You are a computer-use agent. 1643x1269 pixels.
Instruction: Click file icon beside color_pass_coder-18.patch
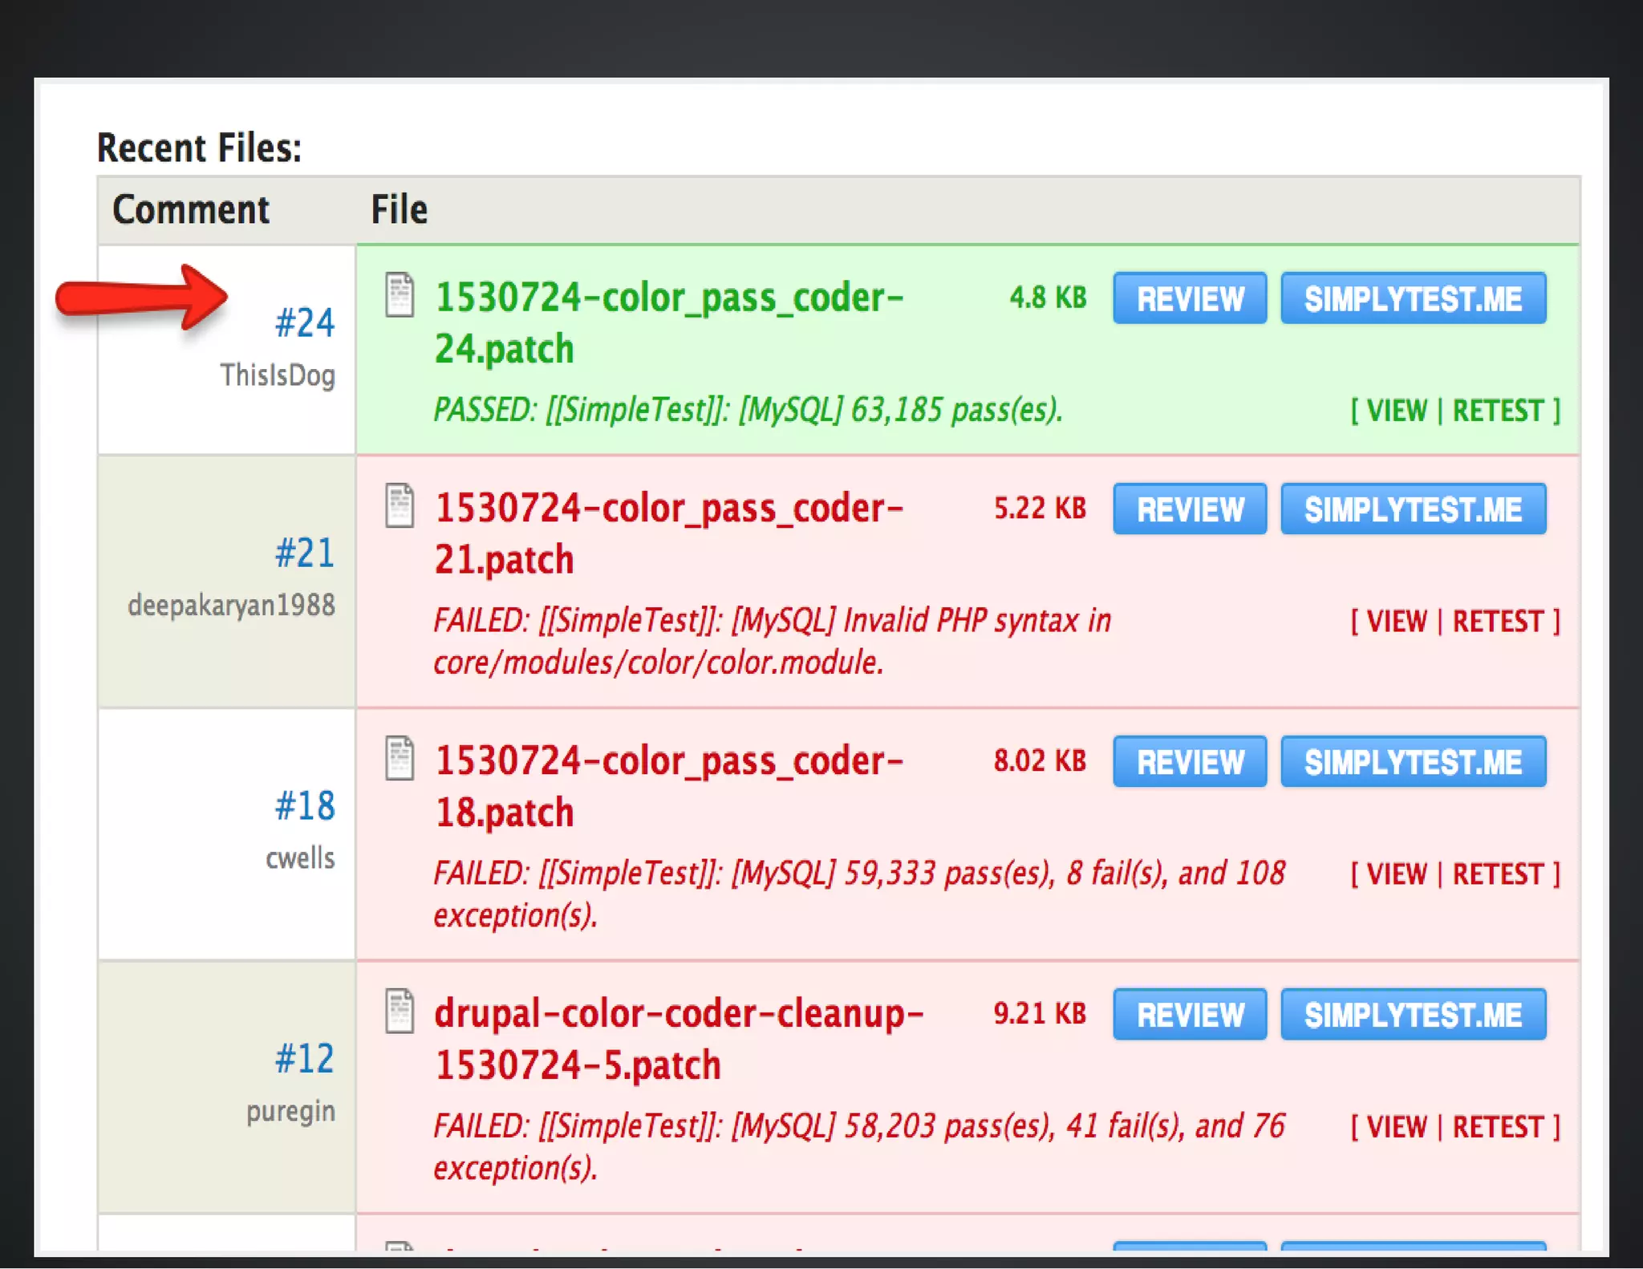[x=399, y=758]
